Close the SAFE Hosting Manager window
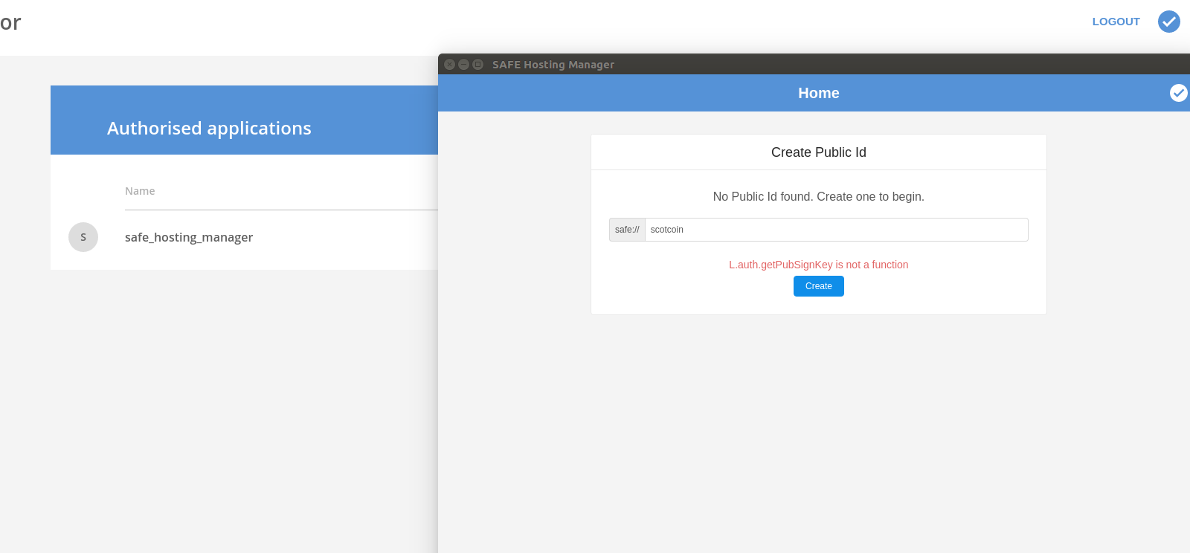This screenshot has width=1190, height=553. tap(449, 65)
